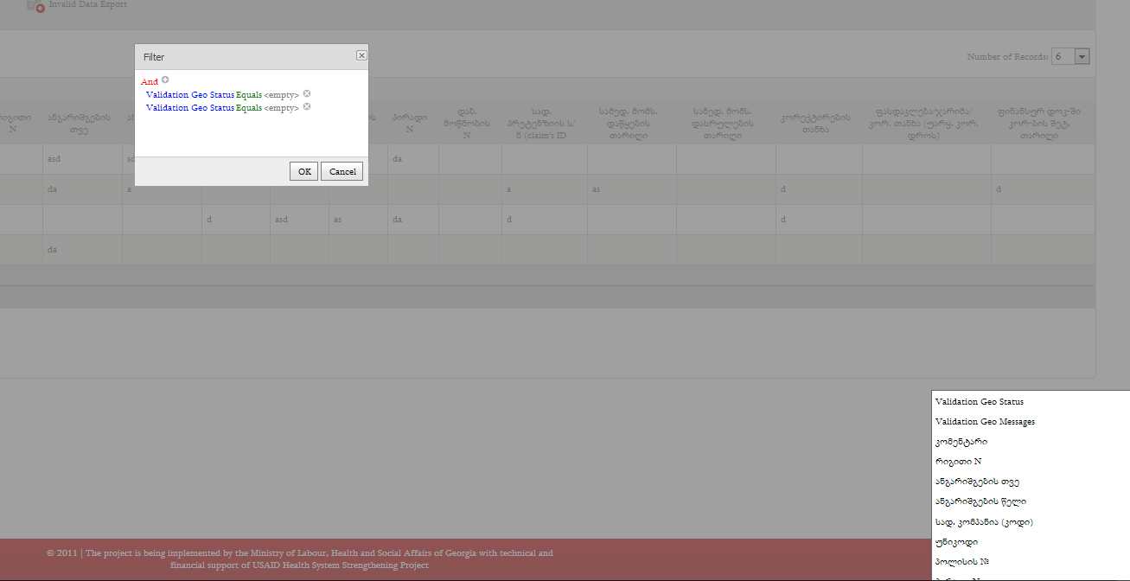
Task: Remove the first filter condition
Action: point(307,93)
